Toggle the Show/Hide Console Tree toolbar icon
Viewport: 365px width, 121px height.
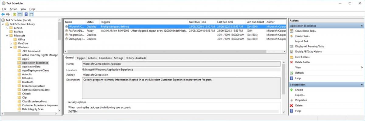[x=20, y=14]
